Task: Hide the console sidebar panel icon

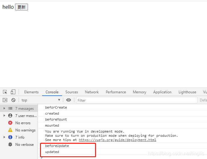Action: [x=5, y=100]
